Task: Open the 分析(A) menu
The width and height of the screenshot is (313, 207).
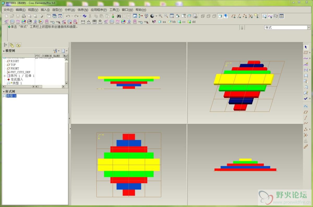Action: pos(70,10)
